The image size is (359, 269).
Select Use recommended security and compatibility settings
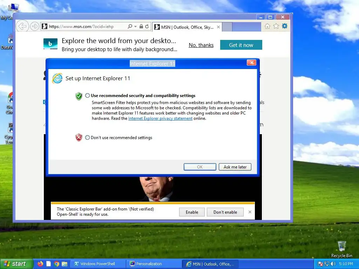(x=87, y=96)
